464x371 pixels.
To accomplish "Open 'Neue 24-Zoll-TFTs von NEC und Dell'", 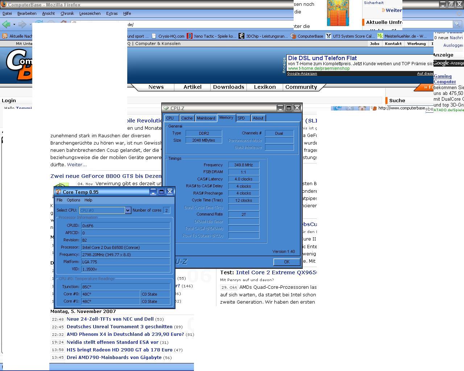I will 110,319.
